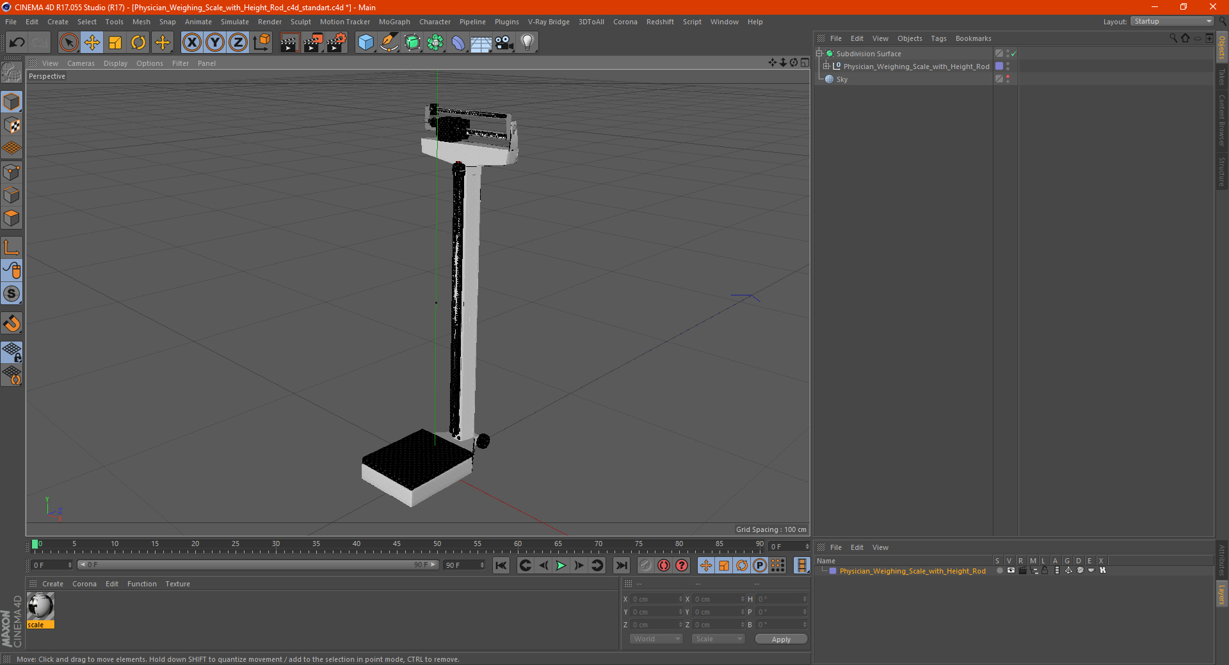This screenshot has width=1229, height=665.
Task: Toggle Subdivision Surface enable checkmark
Action: click(1014, 54)
